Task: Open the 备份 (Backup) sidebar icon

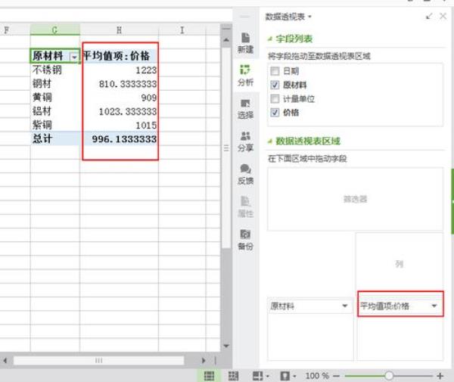Action: (x=245, y=240)
